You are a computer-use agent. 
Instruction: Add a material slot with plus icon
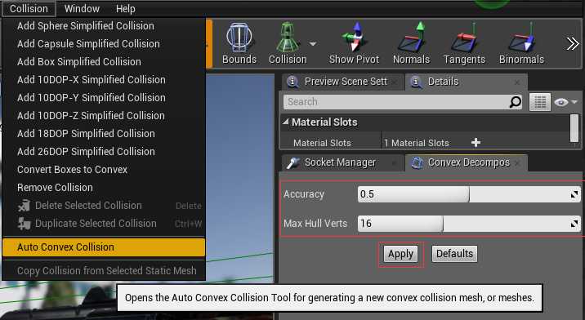tap(476, 142)
